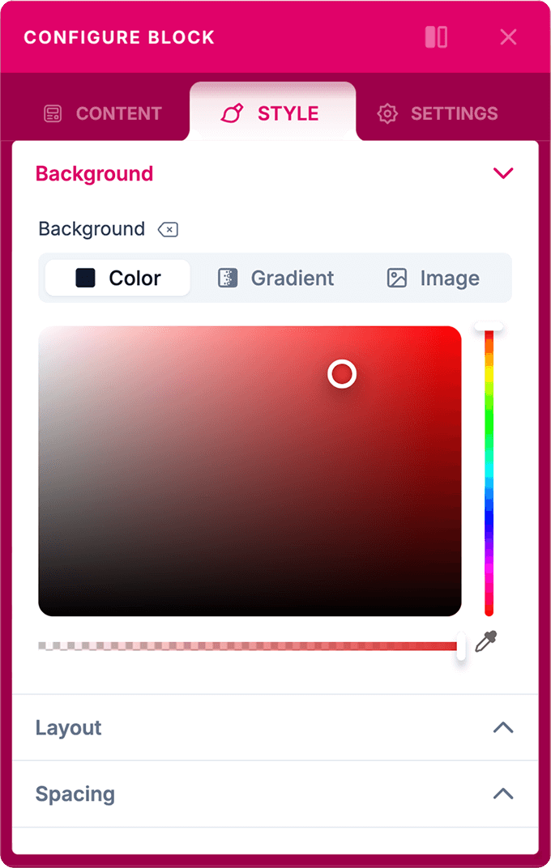This screenshot has height=868, width=551.
Task: Collapse the Background section chevron
Action: pos(503,173)
